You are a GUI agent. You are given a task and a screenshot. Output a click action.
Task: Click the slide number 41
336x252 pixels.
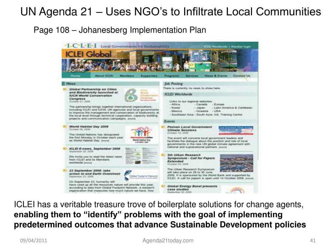(x=313, y=241)
